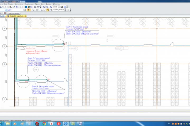Open the leftmost combo box dropdown on second row
The height and width of the screenshot is (126, 190).
(x=6, y=10)
